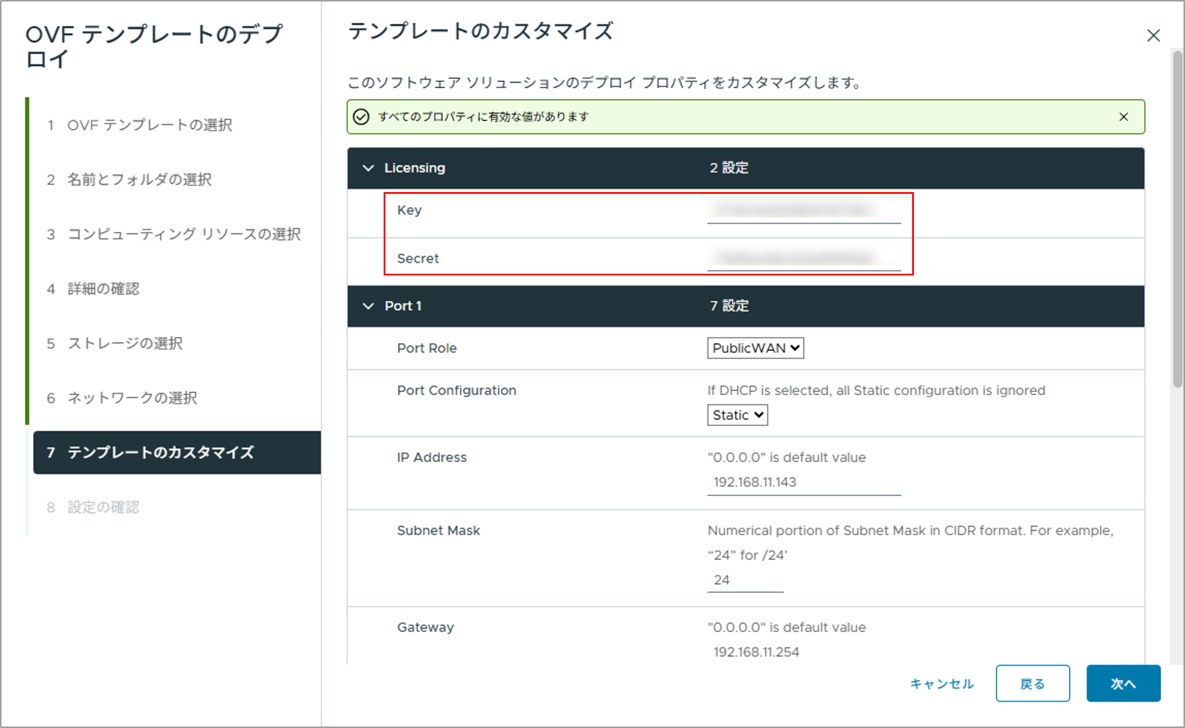Click the Gateway label
This screenshot has height=728, width=1185.
(425, 627)
